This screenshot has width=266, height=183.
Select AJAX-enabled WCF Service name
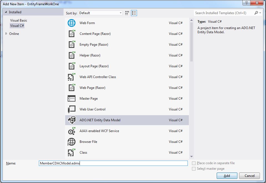99,131
